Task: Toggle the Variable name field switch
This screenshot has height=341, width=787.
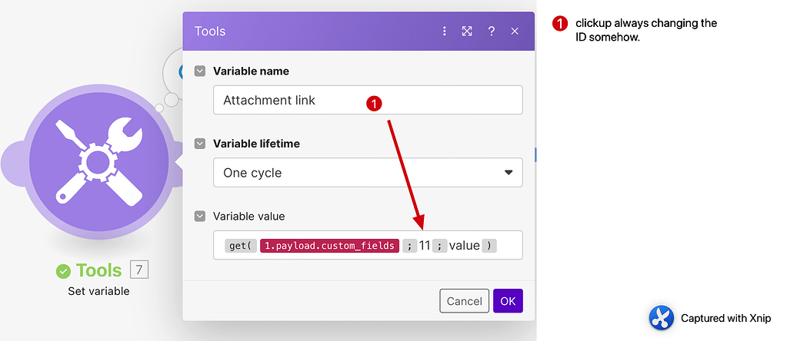Action: click(x=200, y=71)
